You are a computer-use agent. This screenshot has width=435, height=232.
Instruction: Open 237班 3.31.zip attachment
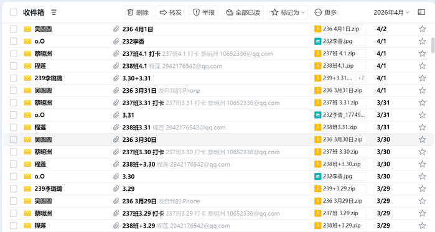click(x=340, y=103)
